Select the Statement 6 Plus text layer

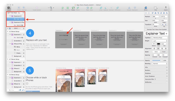pyautogui.click(x=16, y=25)
